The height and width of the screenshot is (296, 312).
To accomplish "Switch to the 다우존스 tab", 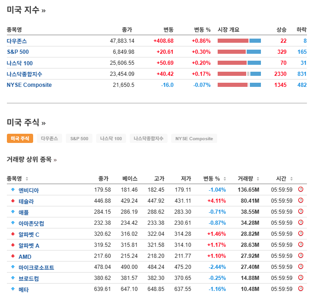I will 49,138.
